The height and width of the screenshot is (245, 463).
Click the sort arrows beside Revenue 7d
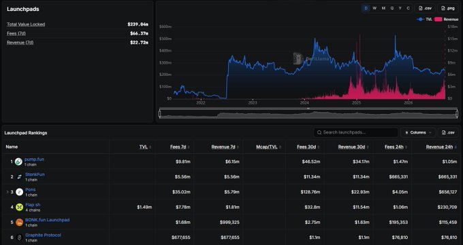238,147
